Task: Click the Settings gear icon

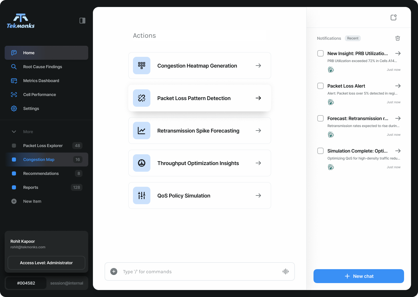Action: click(14, 108)
